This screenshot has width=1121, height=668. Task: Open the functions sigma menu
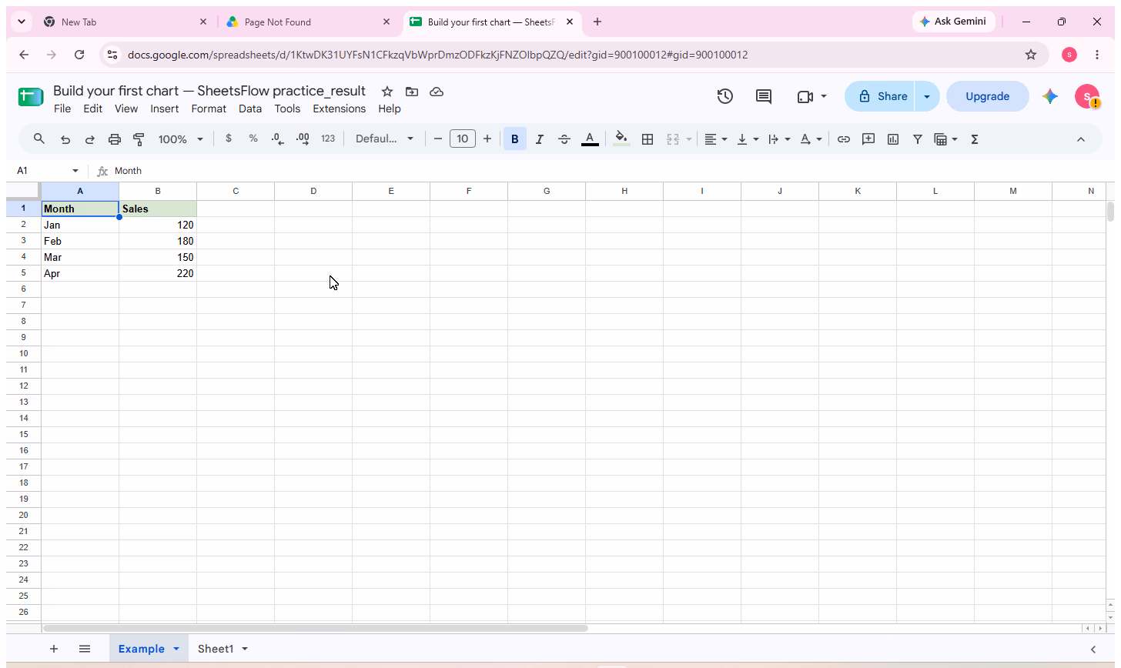click(x=975, y=139)
